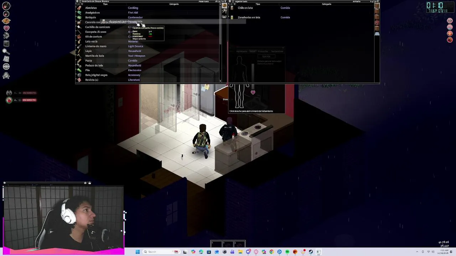Expand the Chile en lata item stack
This screenshot has height=256, width=456.
click(x=229, y=7)
